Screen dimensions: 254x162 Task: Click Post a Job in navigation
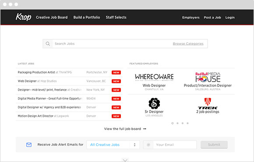[x=212, y=17]
